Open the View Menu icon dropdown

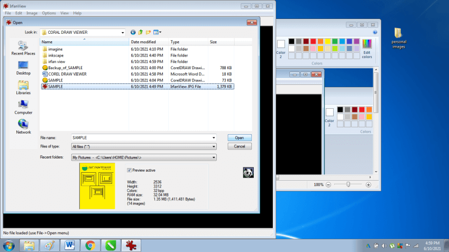point(157,32)
